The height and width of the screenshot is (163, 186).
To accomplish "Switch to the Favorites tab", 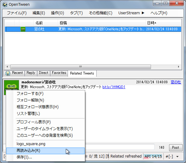I will 59,73.
